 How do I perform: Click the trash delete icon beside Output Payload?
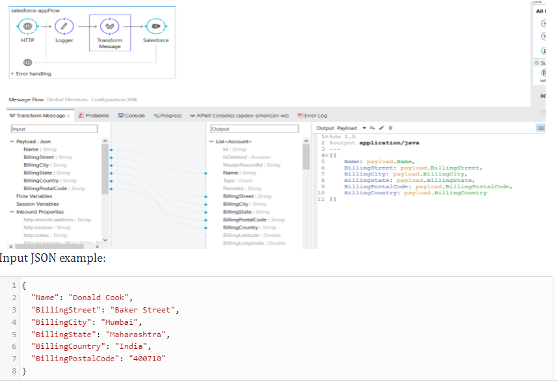pyautogui.click(x=390, y=128)
